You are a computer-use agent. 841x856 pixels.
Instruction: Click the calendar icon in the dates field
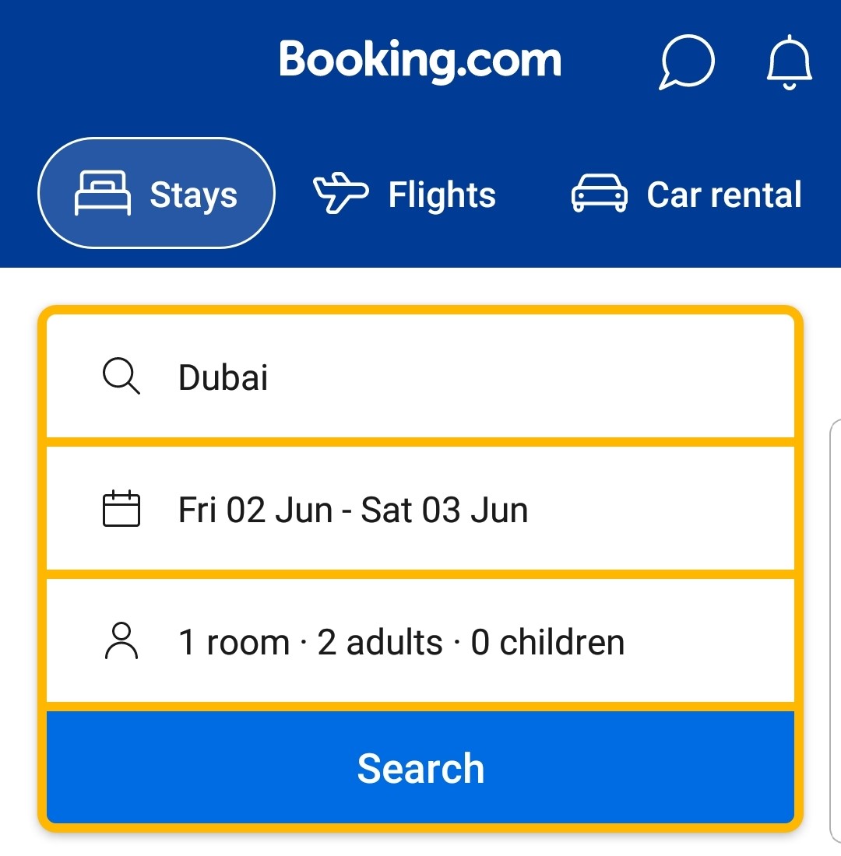pyautogui.click(x=121, y=509)
